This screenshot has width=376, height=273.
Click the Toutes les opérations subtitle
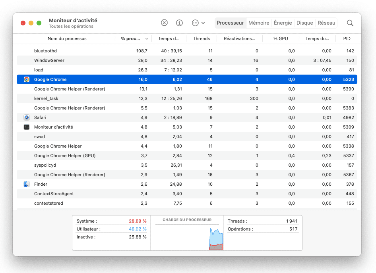click(71, 26)
